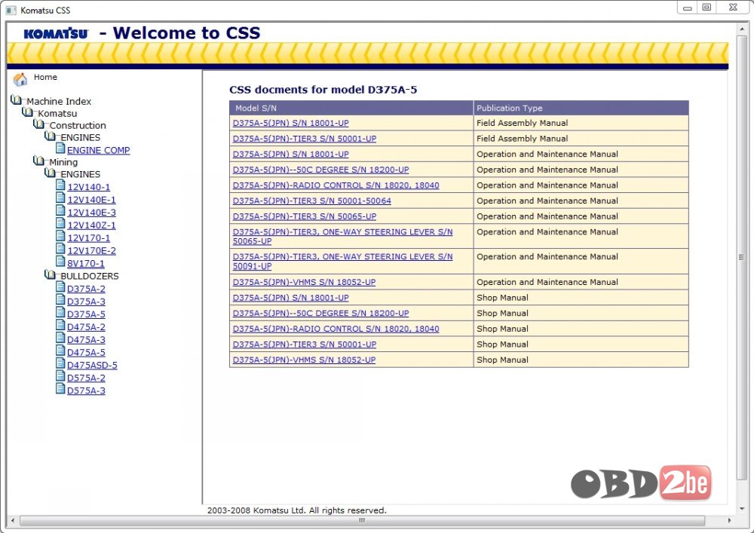Screen dimensions: 754x533
Task: Click the Komatsu CSS title bar app icon
Action: coord(11,10)
